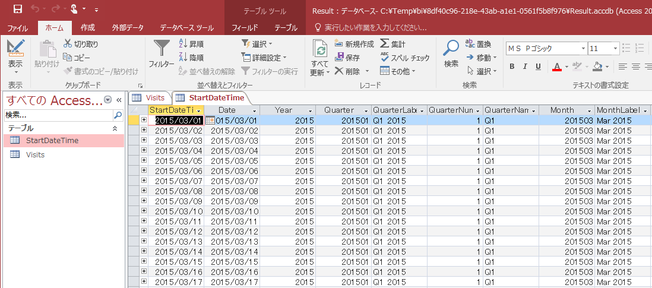Switch to the 外部データ ribbon tab
Screen dimensions: 652x288
pyautogui.click(x=128, y=28)
